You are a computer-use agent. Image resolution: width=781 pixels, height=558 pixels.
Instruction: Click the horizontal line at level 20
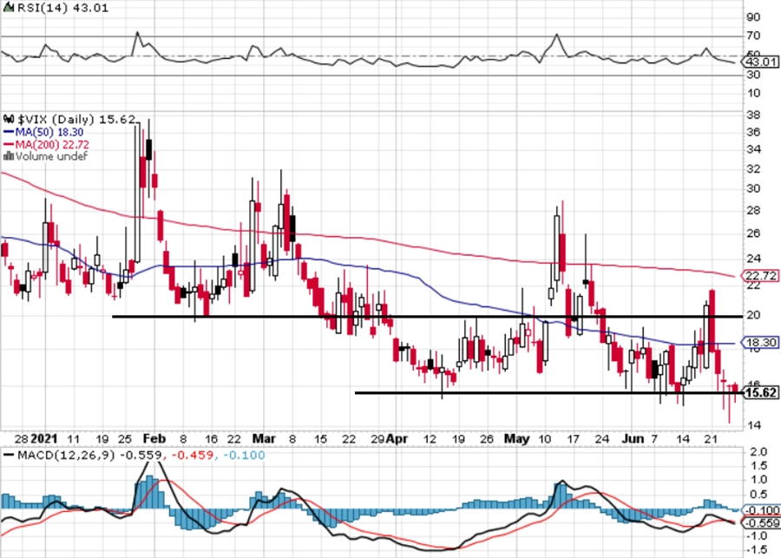coord(427,317)
